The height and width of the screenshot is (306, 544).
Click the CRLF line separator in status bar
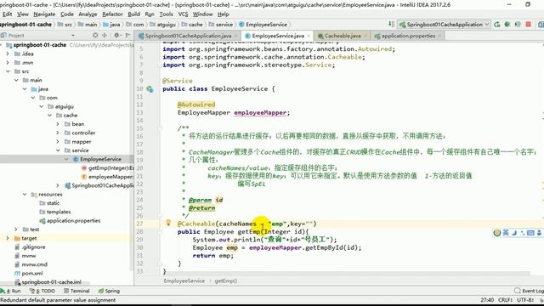tap(506, 300)
